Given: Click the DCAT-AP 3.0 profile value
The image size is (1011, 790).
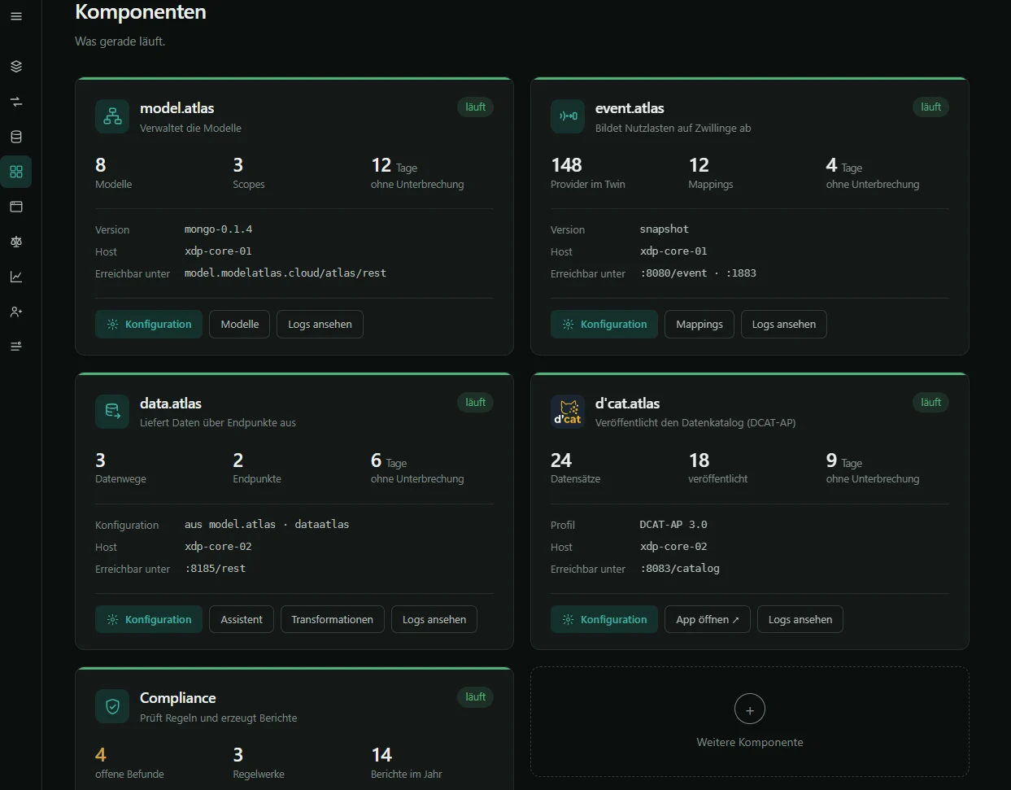Looking at the screenshot, I should (673, 525).
